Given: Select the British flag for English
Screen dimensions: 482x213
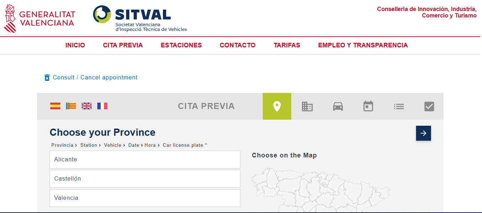Looking at the screenshot, I should coord(87,106).
